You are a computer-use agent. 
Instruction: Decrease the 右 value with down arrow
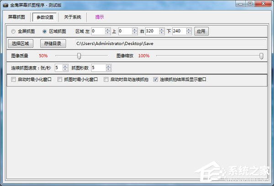[162, 33]
